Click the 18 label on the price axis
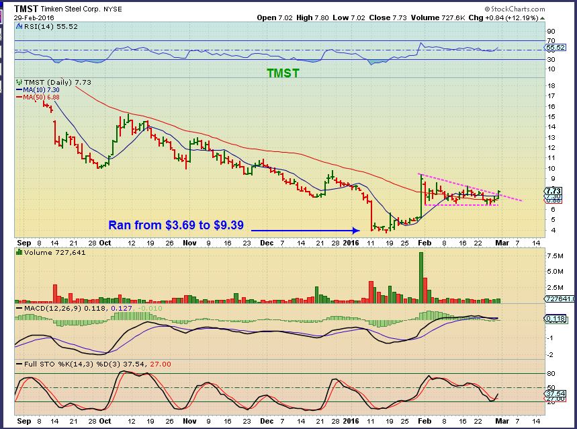Viewport: 577px width, 429px height. pyautogui.click(x=551, y=86)
